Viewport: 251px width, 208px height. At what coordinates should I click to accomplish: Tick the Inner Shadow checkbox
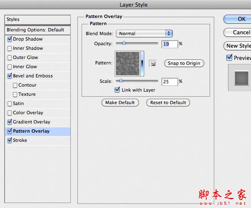click(x=10, y=49)
